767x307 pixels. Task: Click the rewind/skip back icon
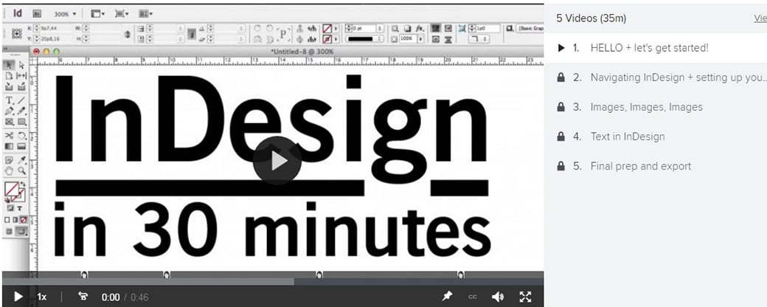(x=83, y=297)
